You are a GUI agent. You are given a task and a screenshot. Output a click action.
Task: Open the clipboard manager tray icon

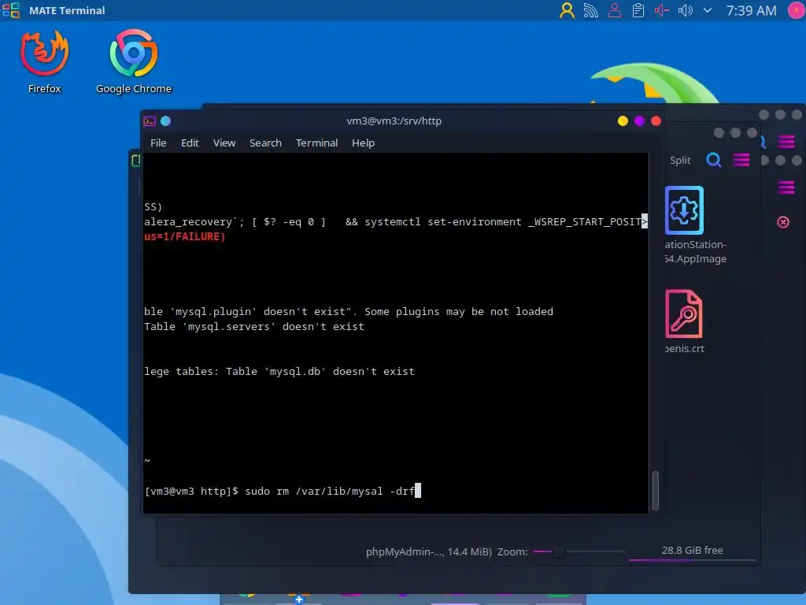point(638,10)
